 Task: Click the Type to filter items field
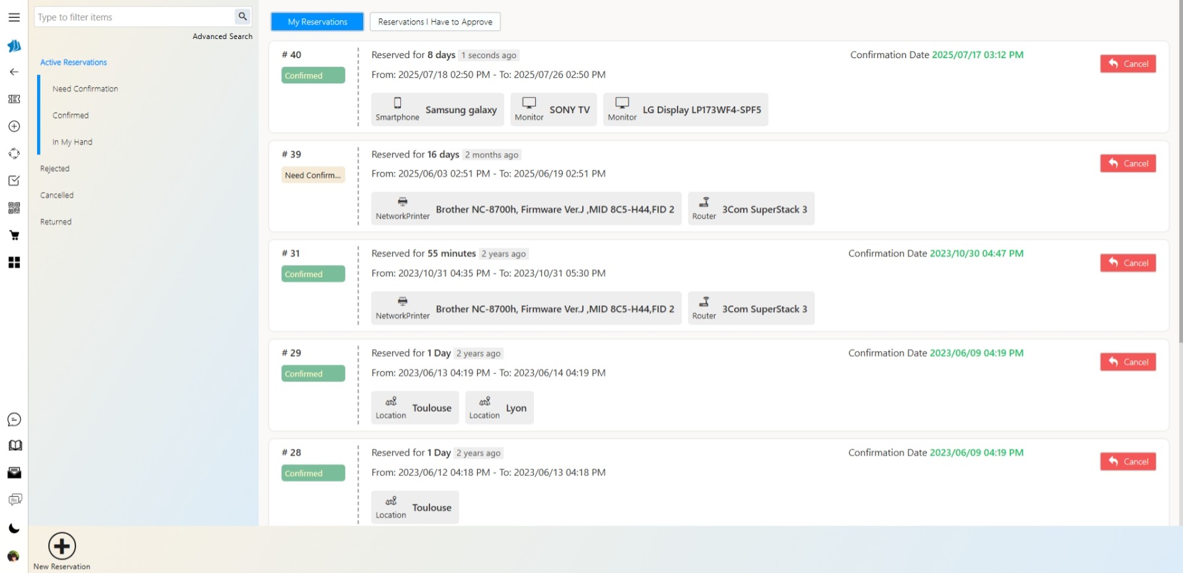pyautogui.click(x=134, y=17)
